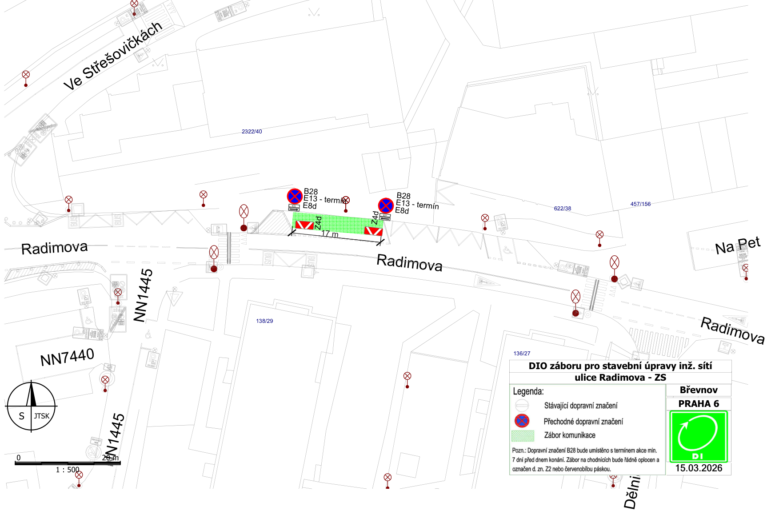The height and width of the screenshot is (511, 767).
Task: Click the PRAHA 6 title block cell
Action: tap(699, 404)
